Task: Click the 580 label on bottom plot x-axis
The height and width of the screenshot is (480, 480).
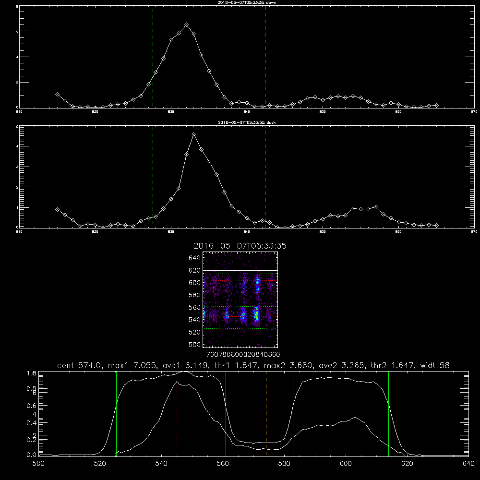Action: (284, 464)
